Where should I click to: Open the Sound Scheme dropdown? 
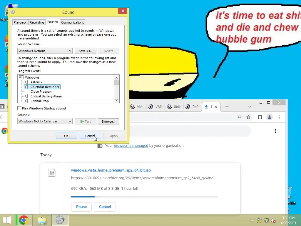tap(45, 51)
